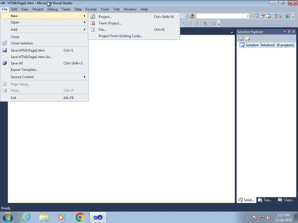Select Close in the File menu
The image size is (298, 223).
(44, 37)
